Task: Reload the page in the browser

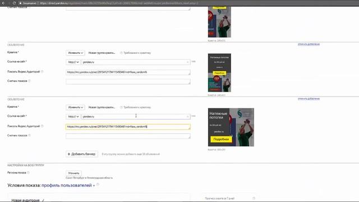Action: tap(14, 3)
